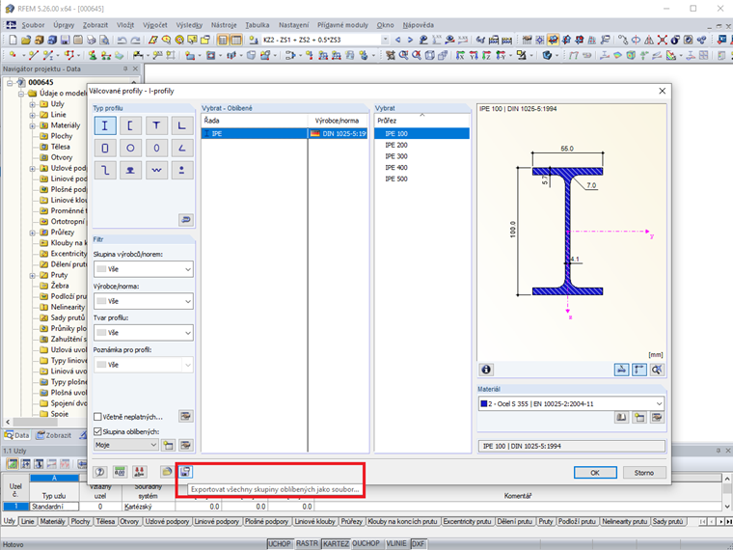Toggle DXF in status bar
The image size is (733, 550).
(418, 543)
